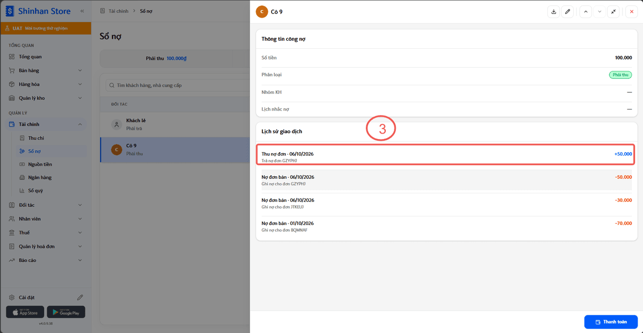The width and height of the screenshot is (643, 333).
Task: Click 'Ghi nợ cho đơn BQMNAF' text
Action: (x=284, y=230)
